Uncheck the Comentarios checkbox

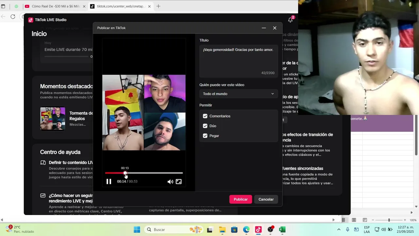click(205, 116)
